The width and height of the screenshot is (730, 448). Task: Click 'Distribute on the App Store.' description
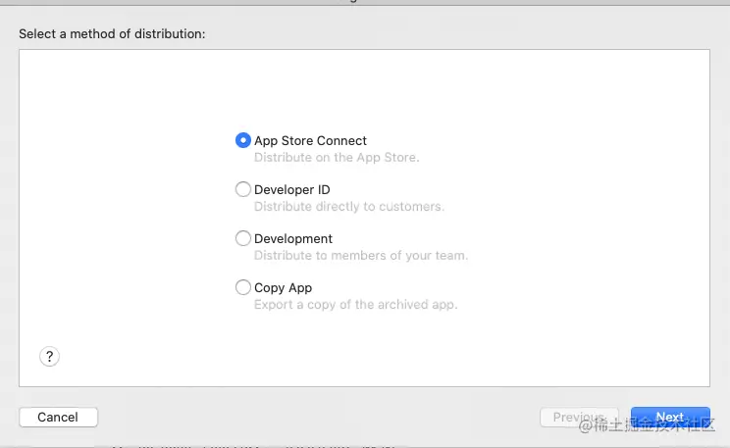pyautogui.click(x=337, y=158)
